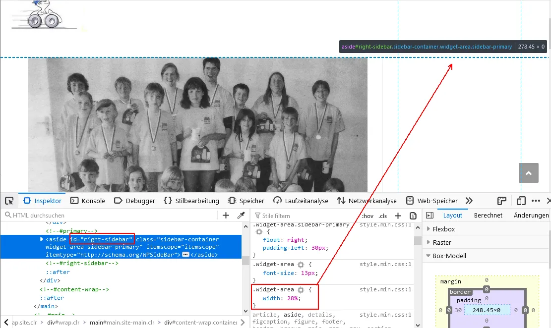Open the Web-Speicher tab
The height and width of the screenshot is (328, 551).
pyautogui.click(x=432, y=201)
